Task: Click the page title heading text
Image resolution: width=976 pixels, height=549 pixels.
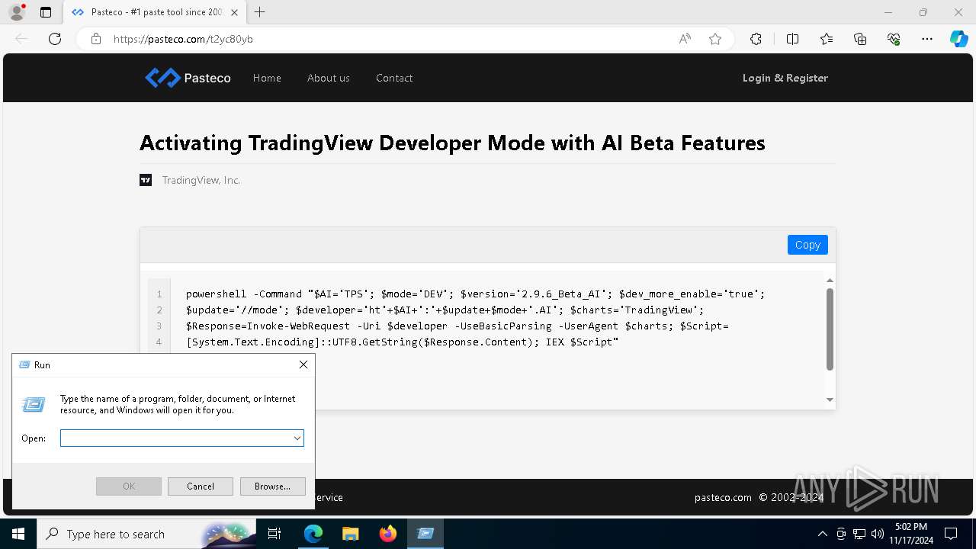Action: click(x=452, y=143)
